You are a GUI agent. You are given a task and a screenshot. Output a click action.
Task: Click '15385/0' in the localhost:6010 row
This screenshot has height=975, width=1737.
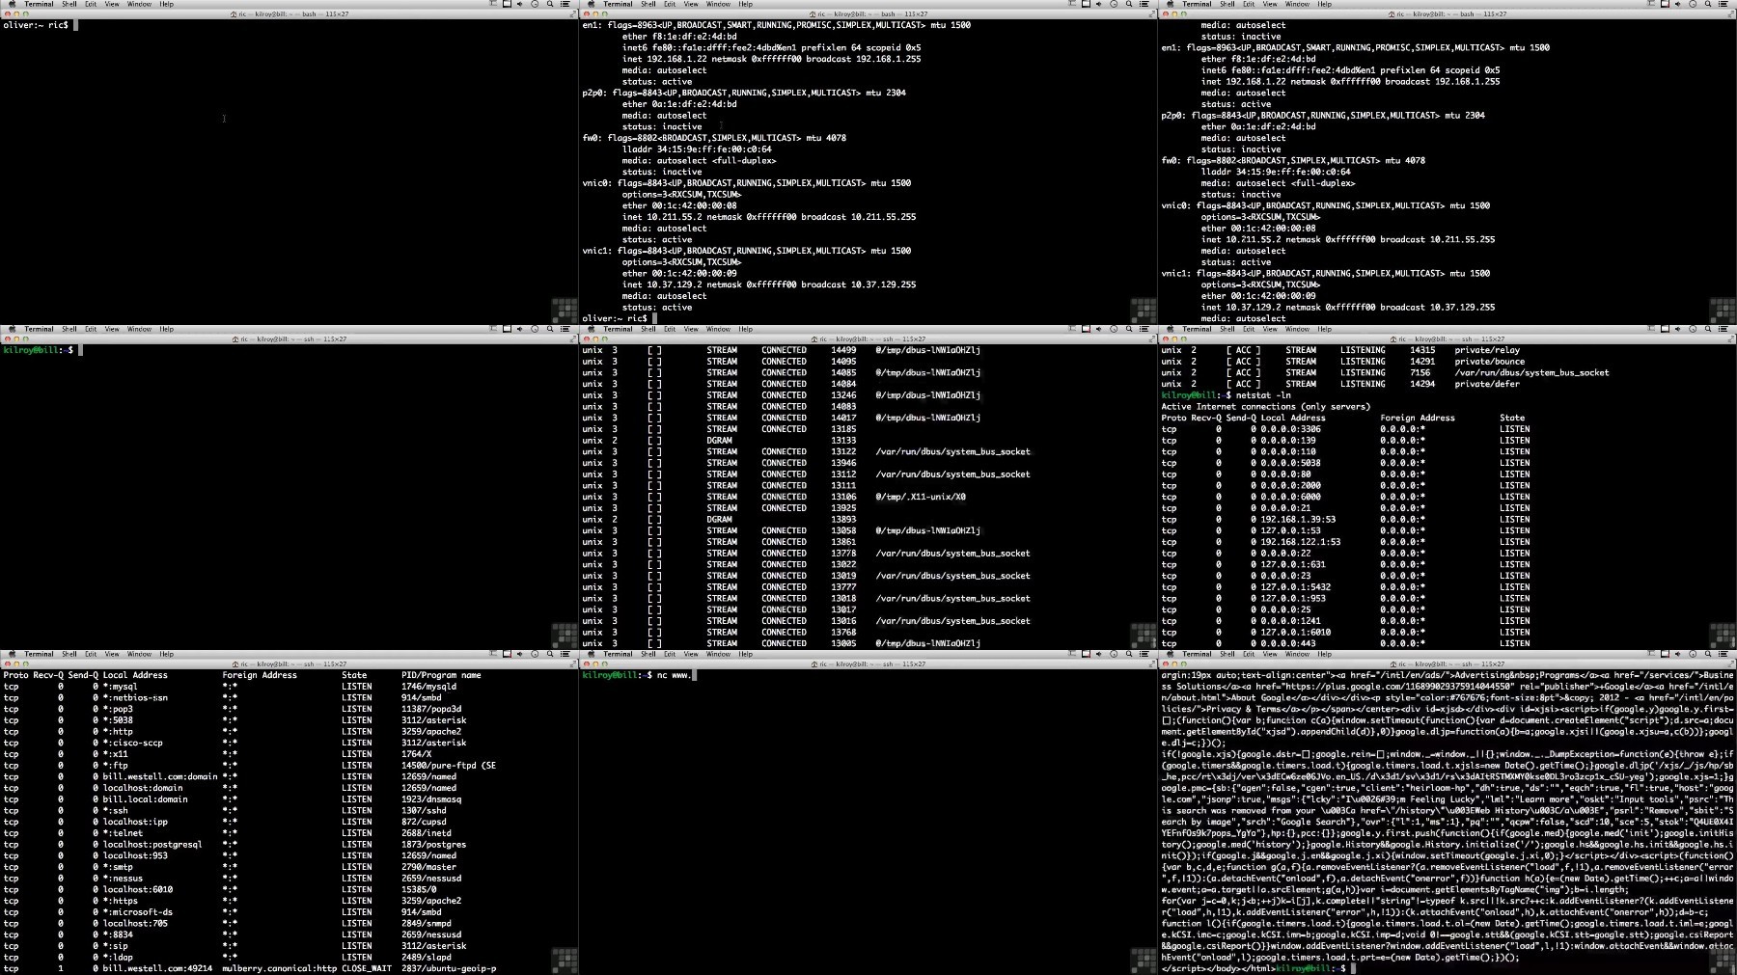tap(419, 890)
